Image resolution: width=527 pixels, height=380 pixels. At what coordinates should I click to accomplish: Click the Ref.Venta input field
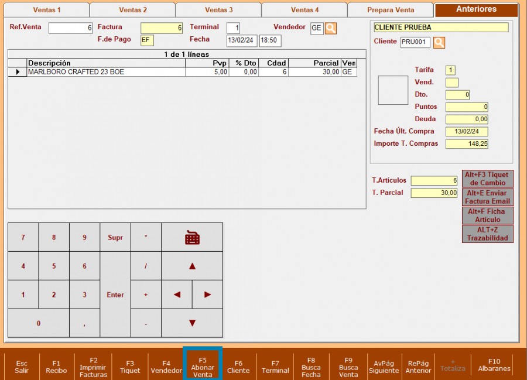point(70,28)
